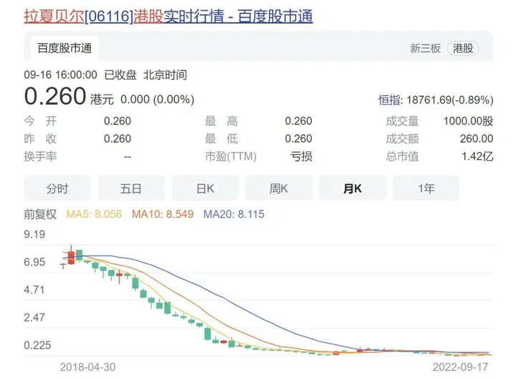516x378 pixels.
Task: Switch to the 新三板 market option
Action: point(425,48)
